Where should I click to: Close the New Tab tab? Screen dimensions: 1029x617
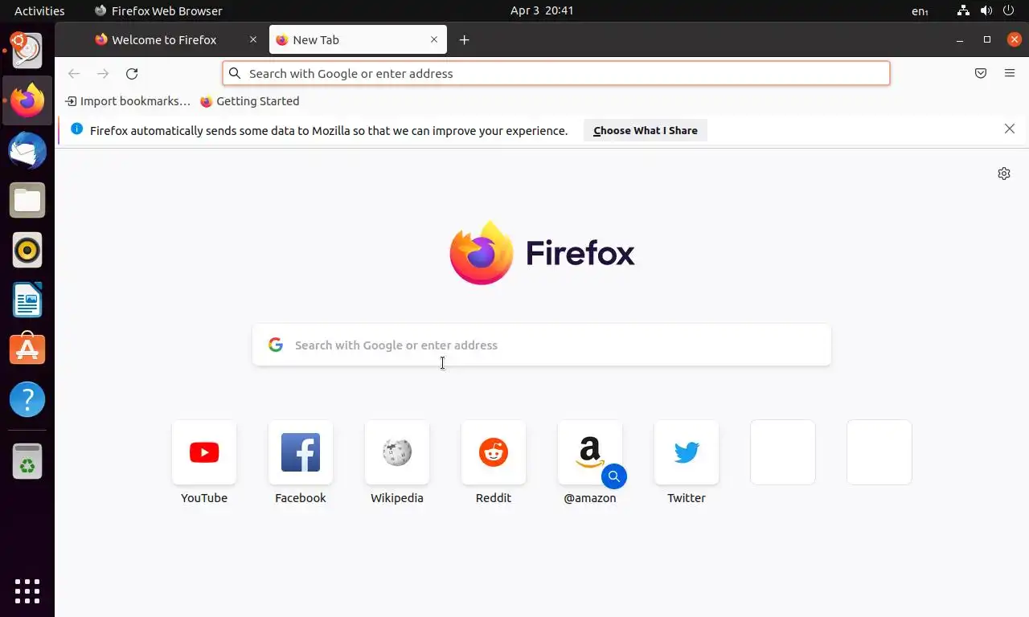point(434,39)
